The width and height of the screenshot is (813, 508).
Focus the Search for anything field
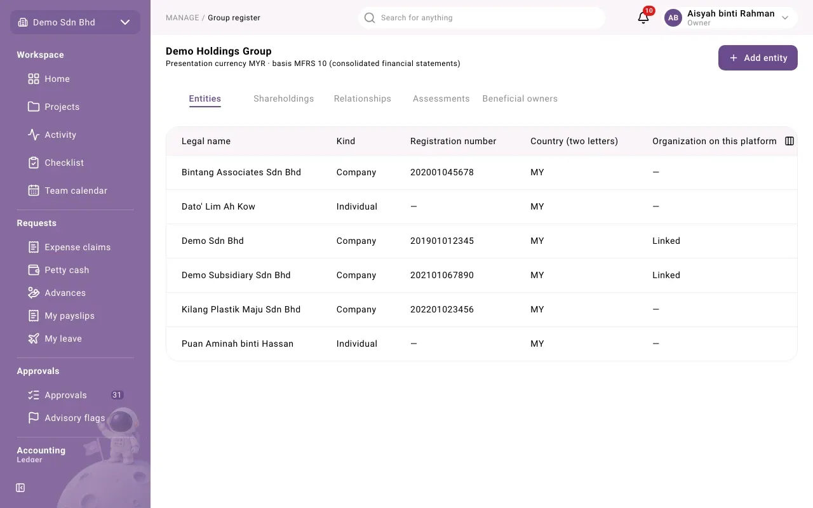coord(481,18)
